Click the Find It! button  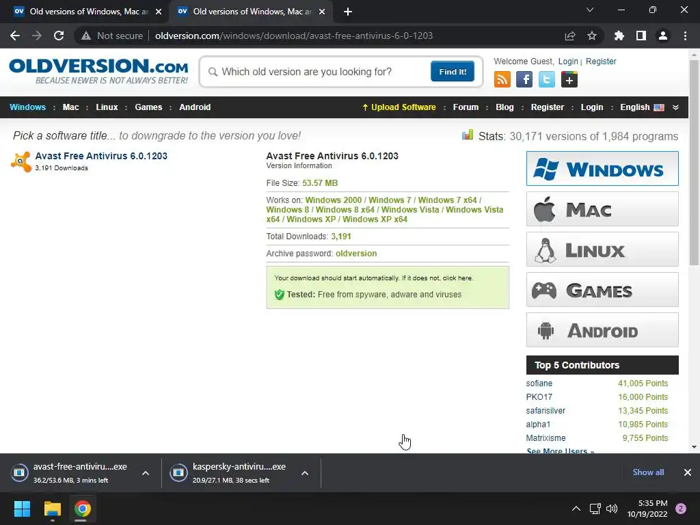click(x=453, y=71)
